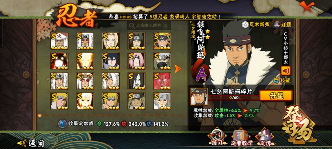Select the highlighted first page dot
This screenshot has height=149, width=332.
tap(39, 115)
